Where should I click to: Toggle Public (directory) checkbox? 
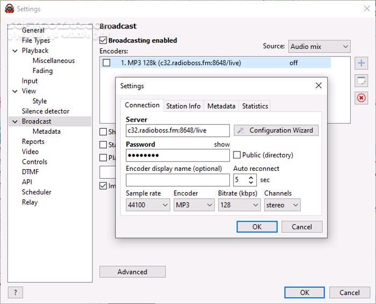[237, 155]
